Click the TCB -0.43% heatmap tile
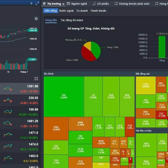Screen dimensions: 168x168 pyautogui.click(x=80, y=162)
